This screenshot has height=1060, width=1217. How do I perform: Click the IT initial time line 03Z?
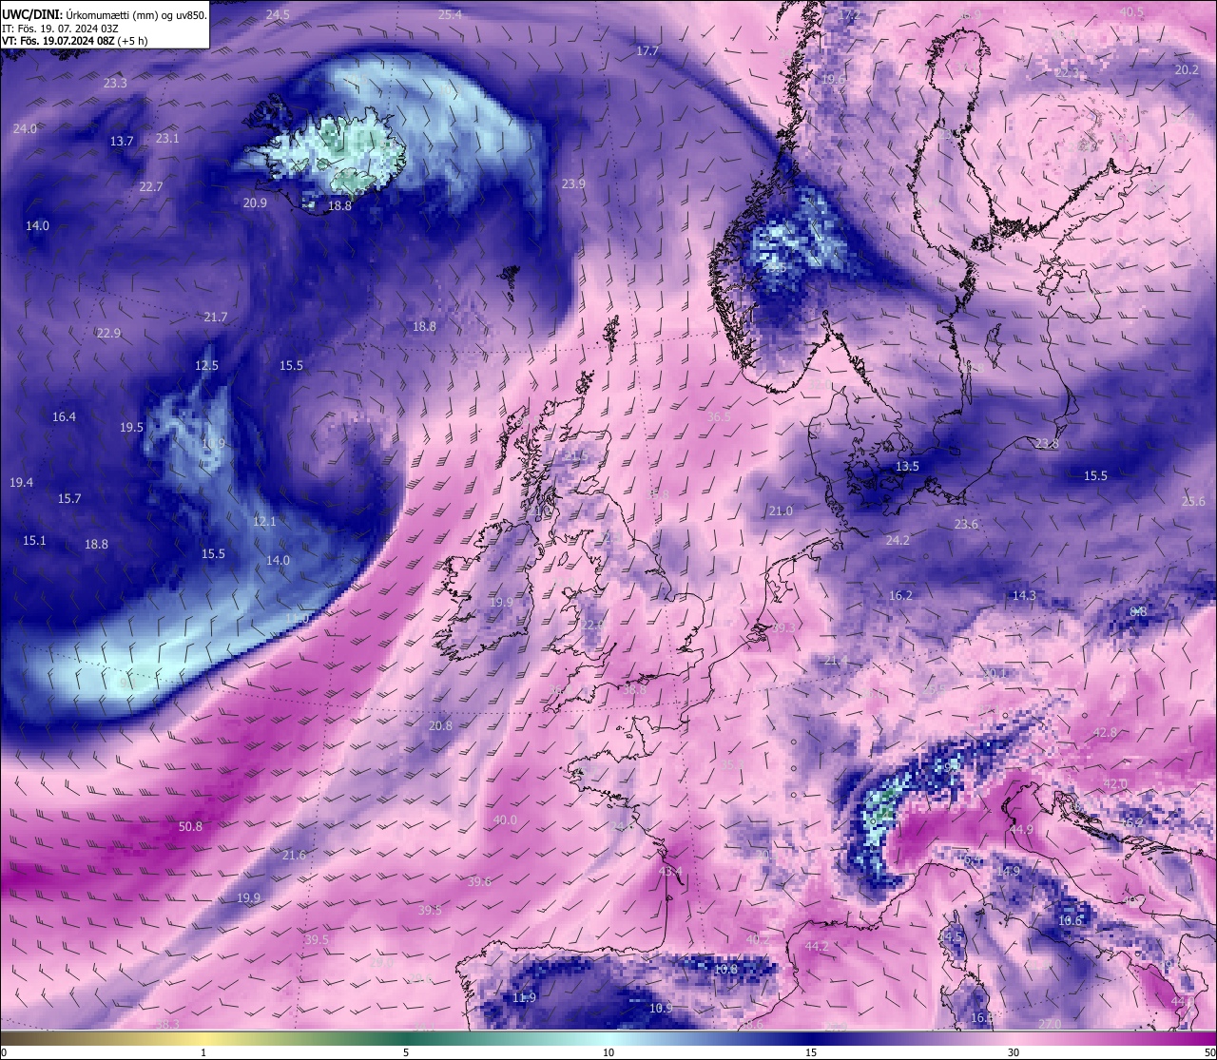tap(60, 29)
